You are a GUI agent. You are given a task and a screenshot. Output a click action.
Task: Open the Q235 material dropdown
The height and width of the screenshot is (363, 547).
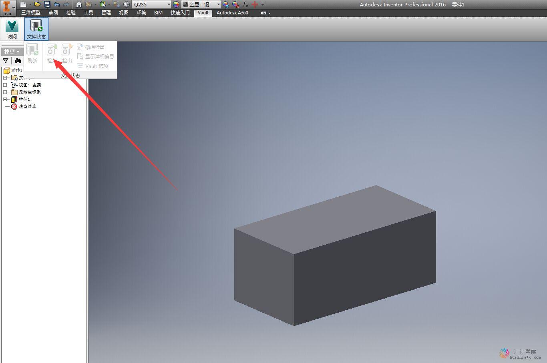click(169, 4)
